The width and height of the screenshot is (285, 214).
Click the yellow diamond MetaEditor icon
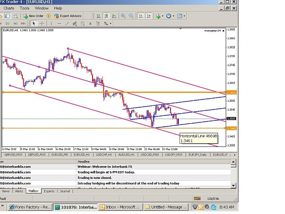(x=48, y=16)
